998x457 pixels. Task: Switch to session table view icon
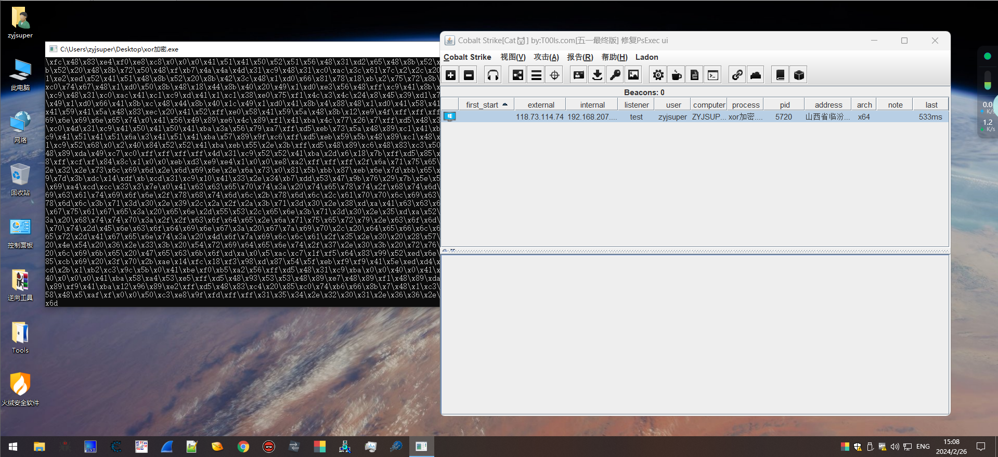coord(536,75)
